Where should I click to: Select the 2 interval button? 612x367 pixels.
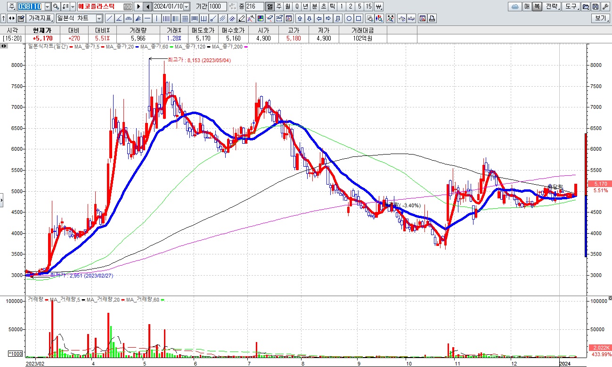351,7
